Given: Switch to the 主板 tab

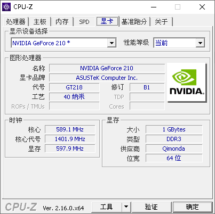Looking at the screenshot, I should coord(40,22).
